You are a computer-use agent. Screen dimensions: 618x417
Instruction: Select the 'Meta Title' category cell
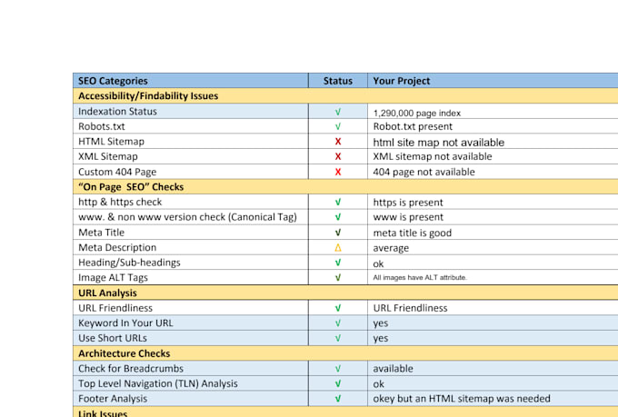point(191,233)
